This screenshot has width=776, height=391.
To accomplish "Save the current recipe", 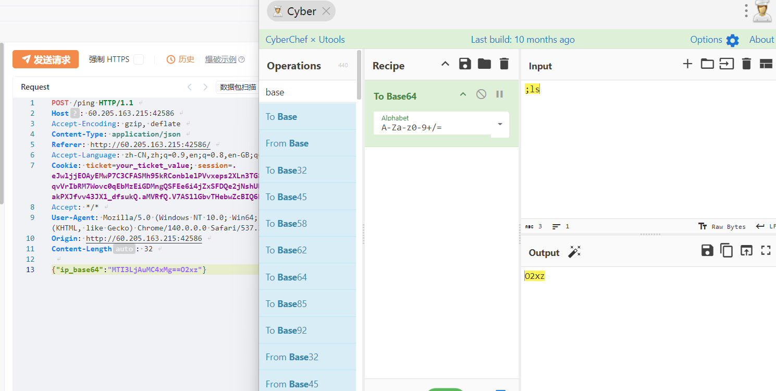I will point(465,64).
